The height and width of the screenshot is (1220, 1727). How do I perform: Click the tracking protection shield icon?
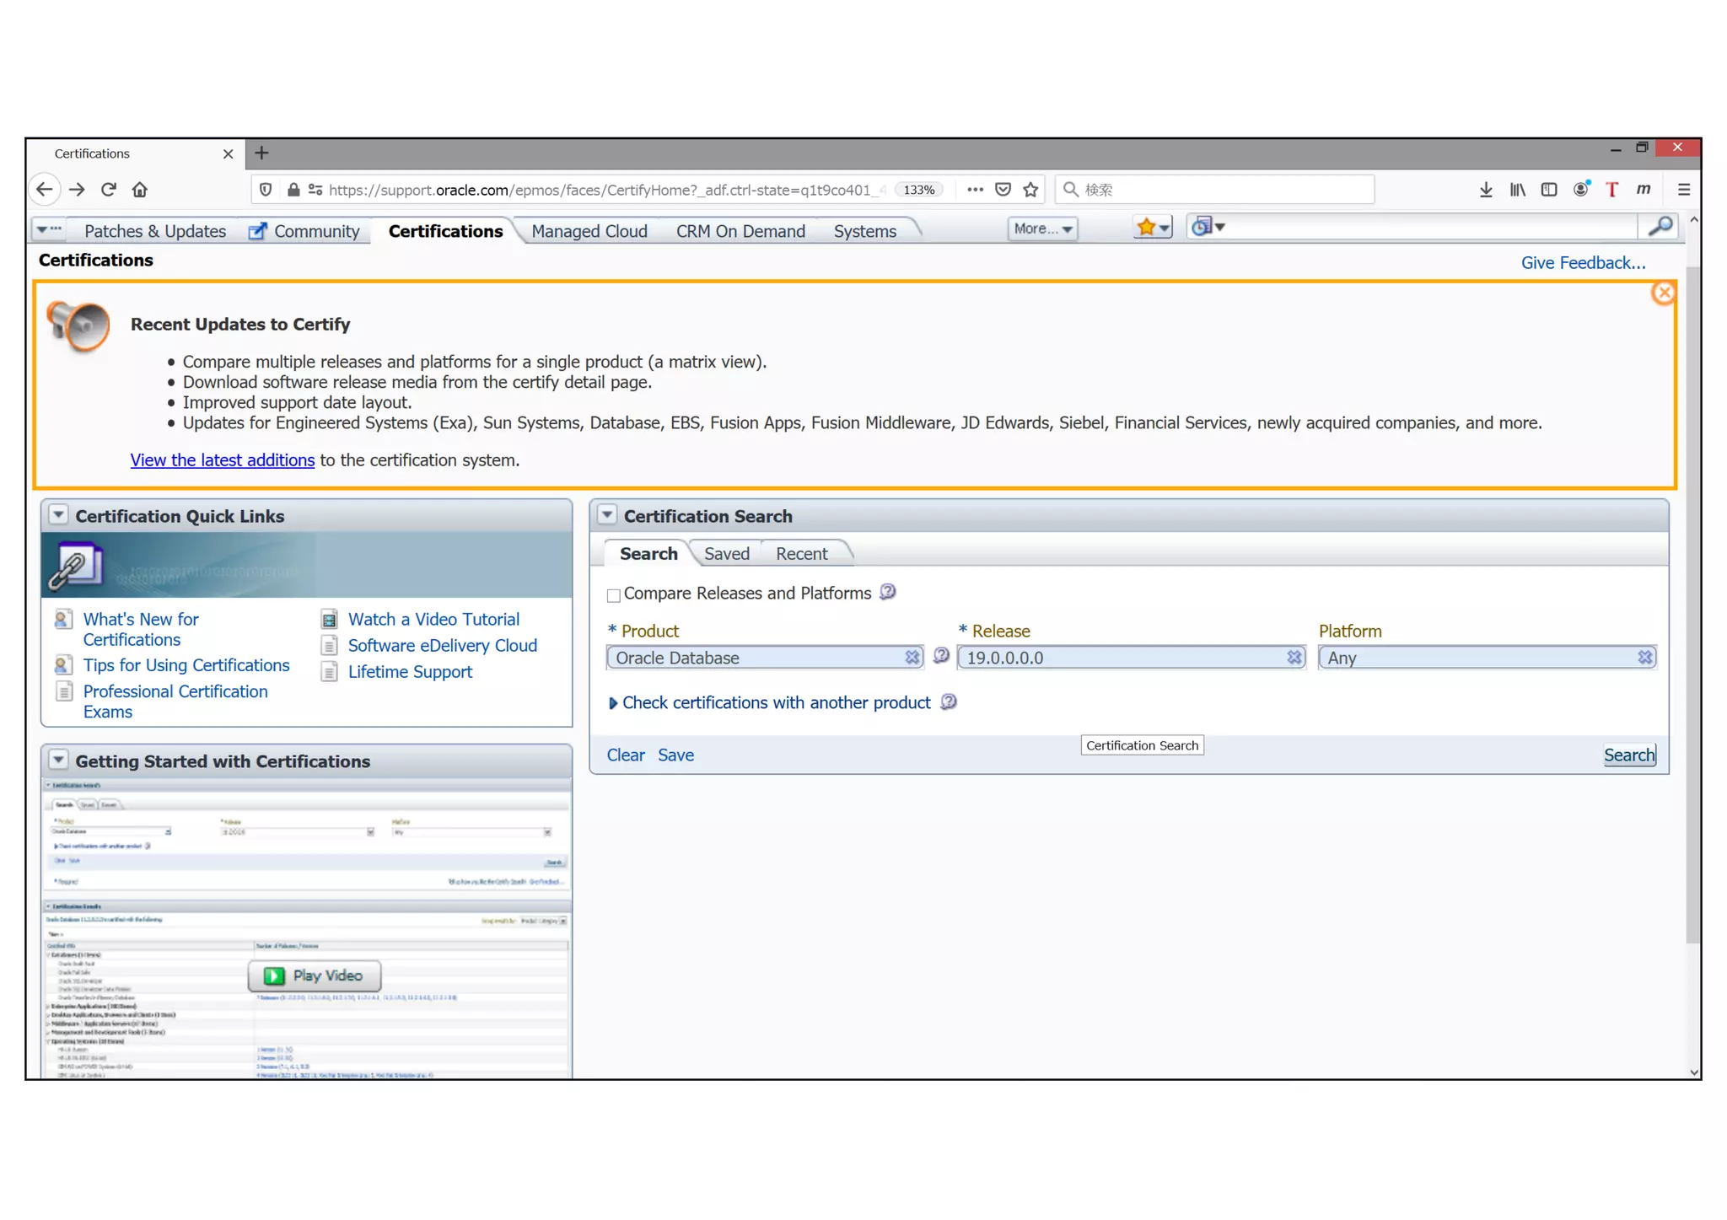click(266, 190)
